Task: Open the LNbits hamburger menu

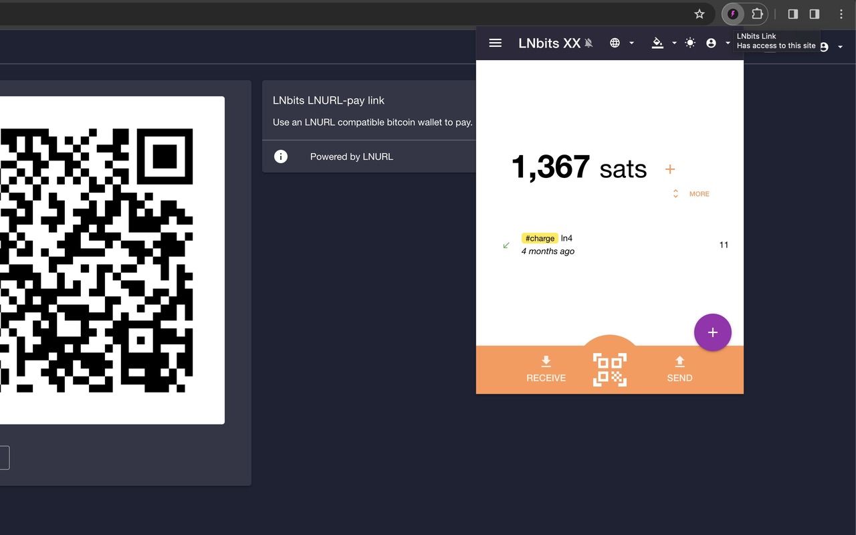Action: [496, 43]
